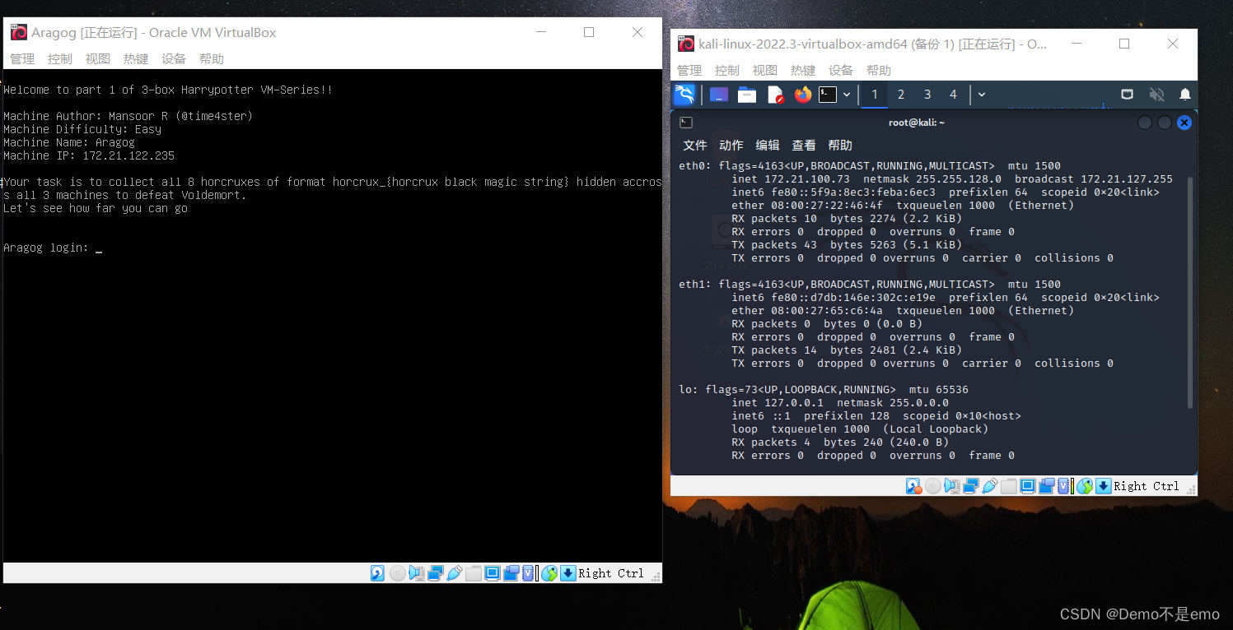Open 控制 menu in Aragog VirtualBox window
Viewport: 1233px width, 630px height.
click(x=60, y=59)
